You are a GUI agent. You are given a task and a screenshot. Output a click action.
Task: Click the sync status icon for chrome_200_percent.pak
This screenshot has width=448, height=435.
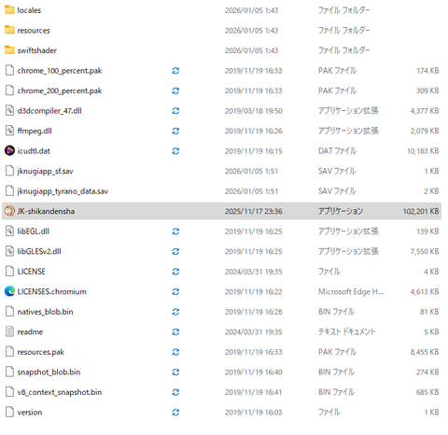click(175, 91)
